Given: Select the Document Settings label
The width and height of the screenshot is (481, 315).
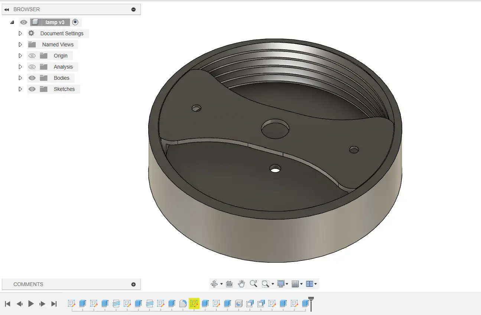Looking at the screenshot, I should pyautogui.click(x=62, y=33).
